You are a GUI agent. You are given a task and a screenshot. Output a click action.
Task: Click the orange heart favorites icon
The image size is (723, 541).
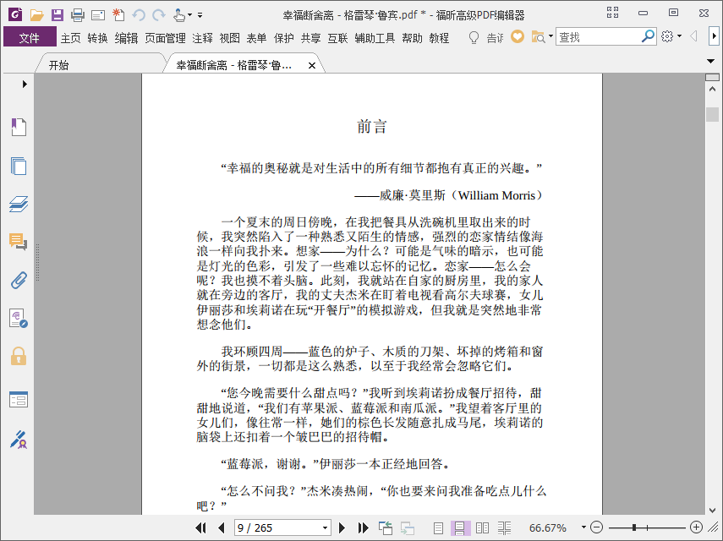[x=518, y=36]
